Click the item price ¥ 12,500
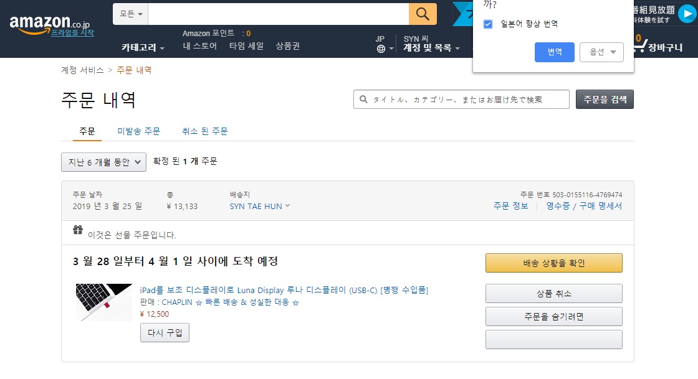698x379 pixels. [155, 314]
